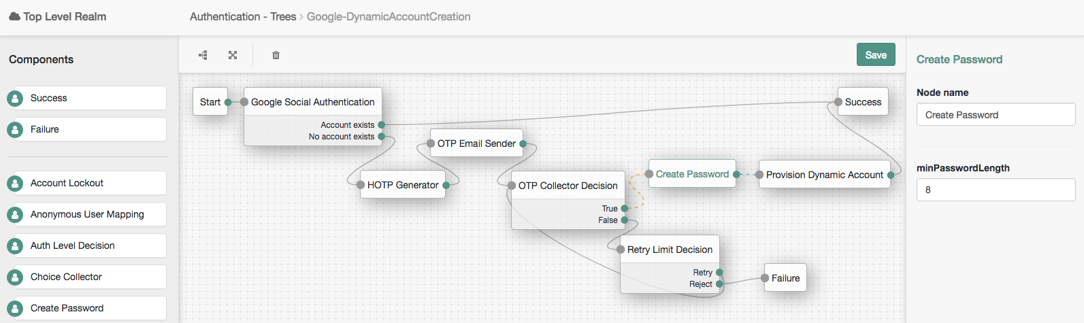Viewport: 1084px width, 323px height.
Task: Click the Create Password component icon in sidebar
Action: click(15, 309)
